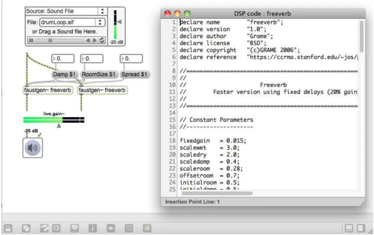Show the right sidebar panel icon
Screen dimensions: 374x235
coord(361,228)
